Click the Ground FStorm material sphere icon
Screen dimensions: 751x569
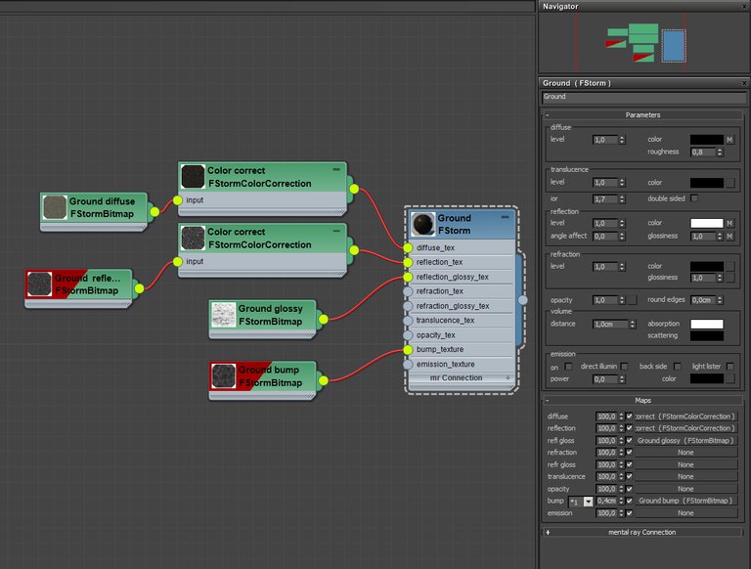tap(423, 224)
